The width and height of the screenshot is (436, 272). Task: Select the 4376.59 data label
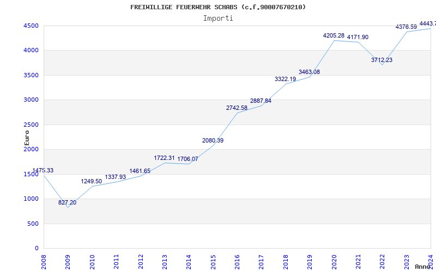[406, 27]
